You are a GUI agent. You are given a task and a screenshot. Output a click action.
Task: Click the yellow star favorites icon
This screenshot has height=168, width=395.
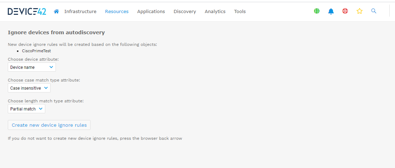(x=360, y=11)
